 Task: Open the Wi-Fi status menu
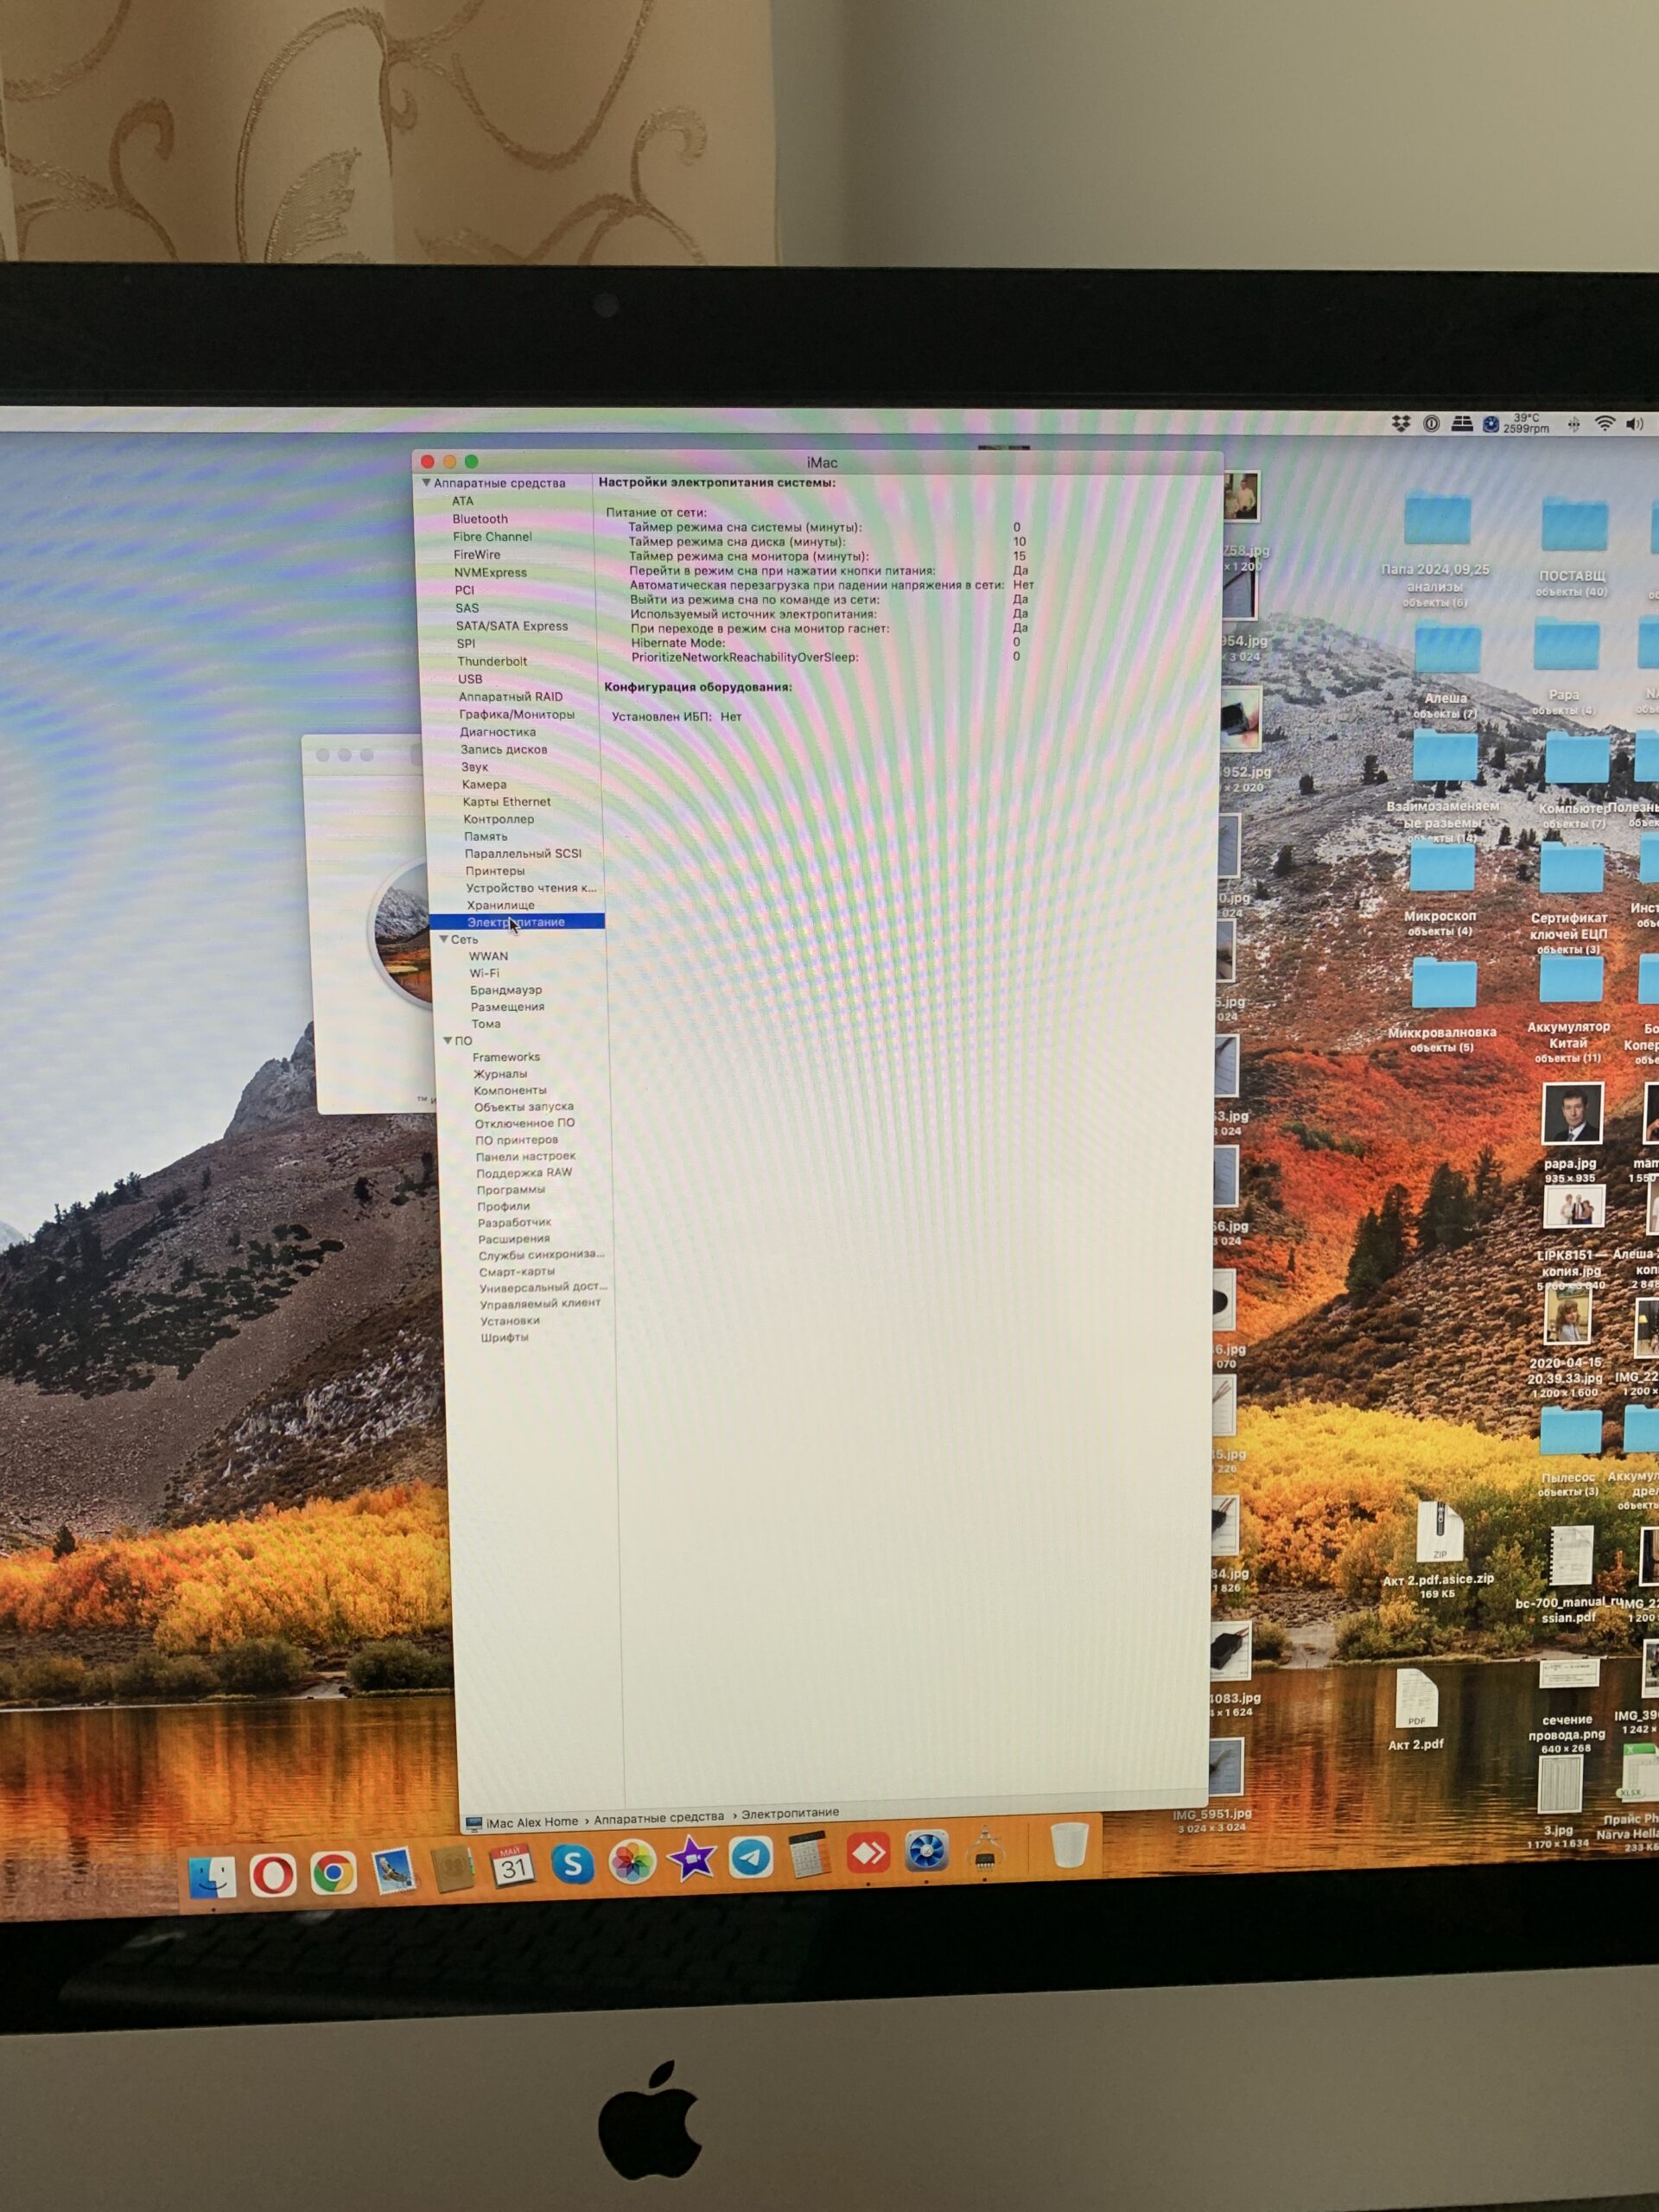pos(1604,424)
